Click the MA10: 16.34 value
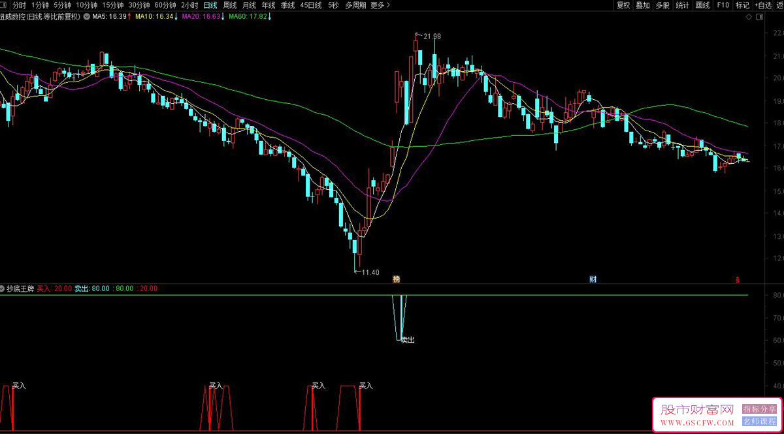784x434 pixels. pyautogui.click(x=156, y=16)
